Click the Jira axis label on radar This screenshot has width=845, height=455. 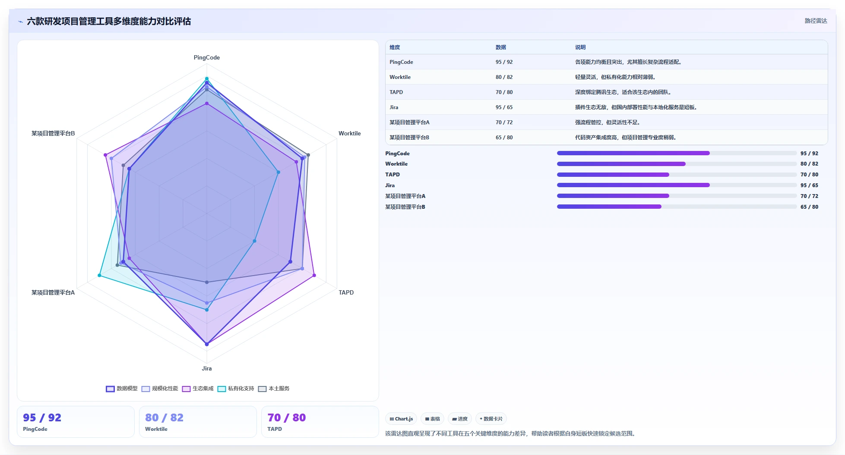[x=206, y=369]
